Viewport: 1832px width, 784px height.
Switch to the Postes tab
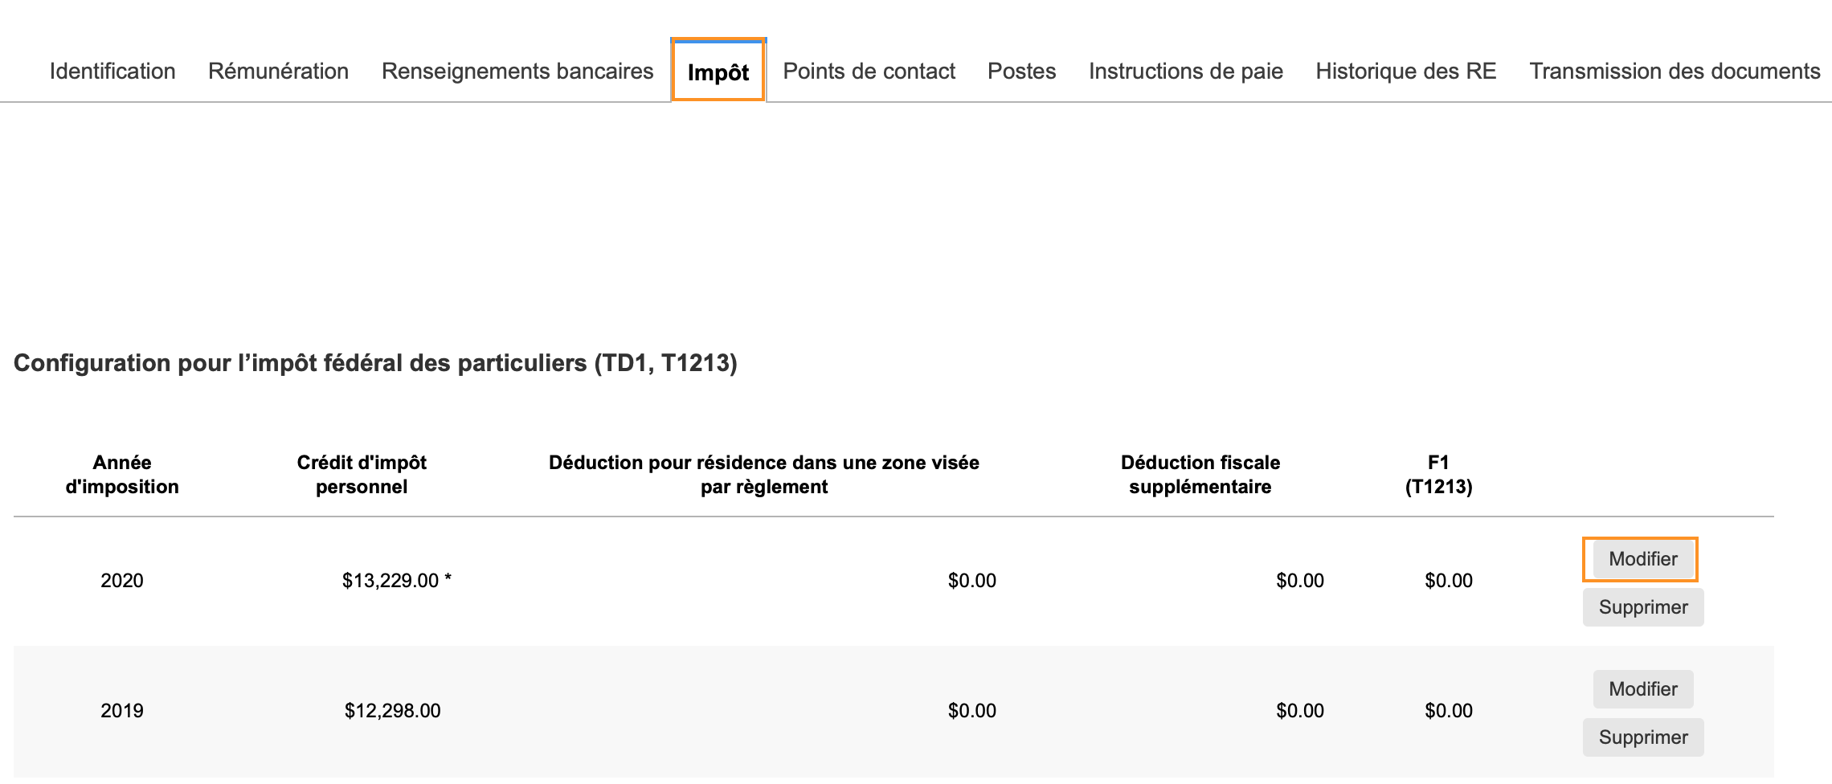click(1021, 71)
